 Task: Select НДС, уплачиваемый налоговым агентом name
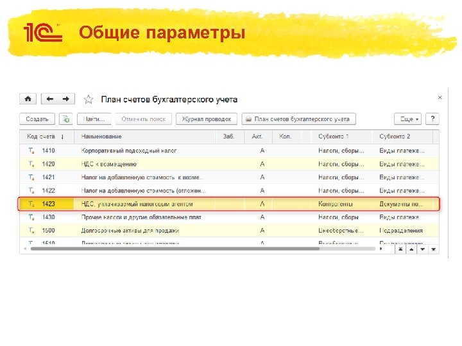137,204
